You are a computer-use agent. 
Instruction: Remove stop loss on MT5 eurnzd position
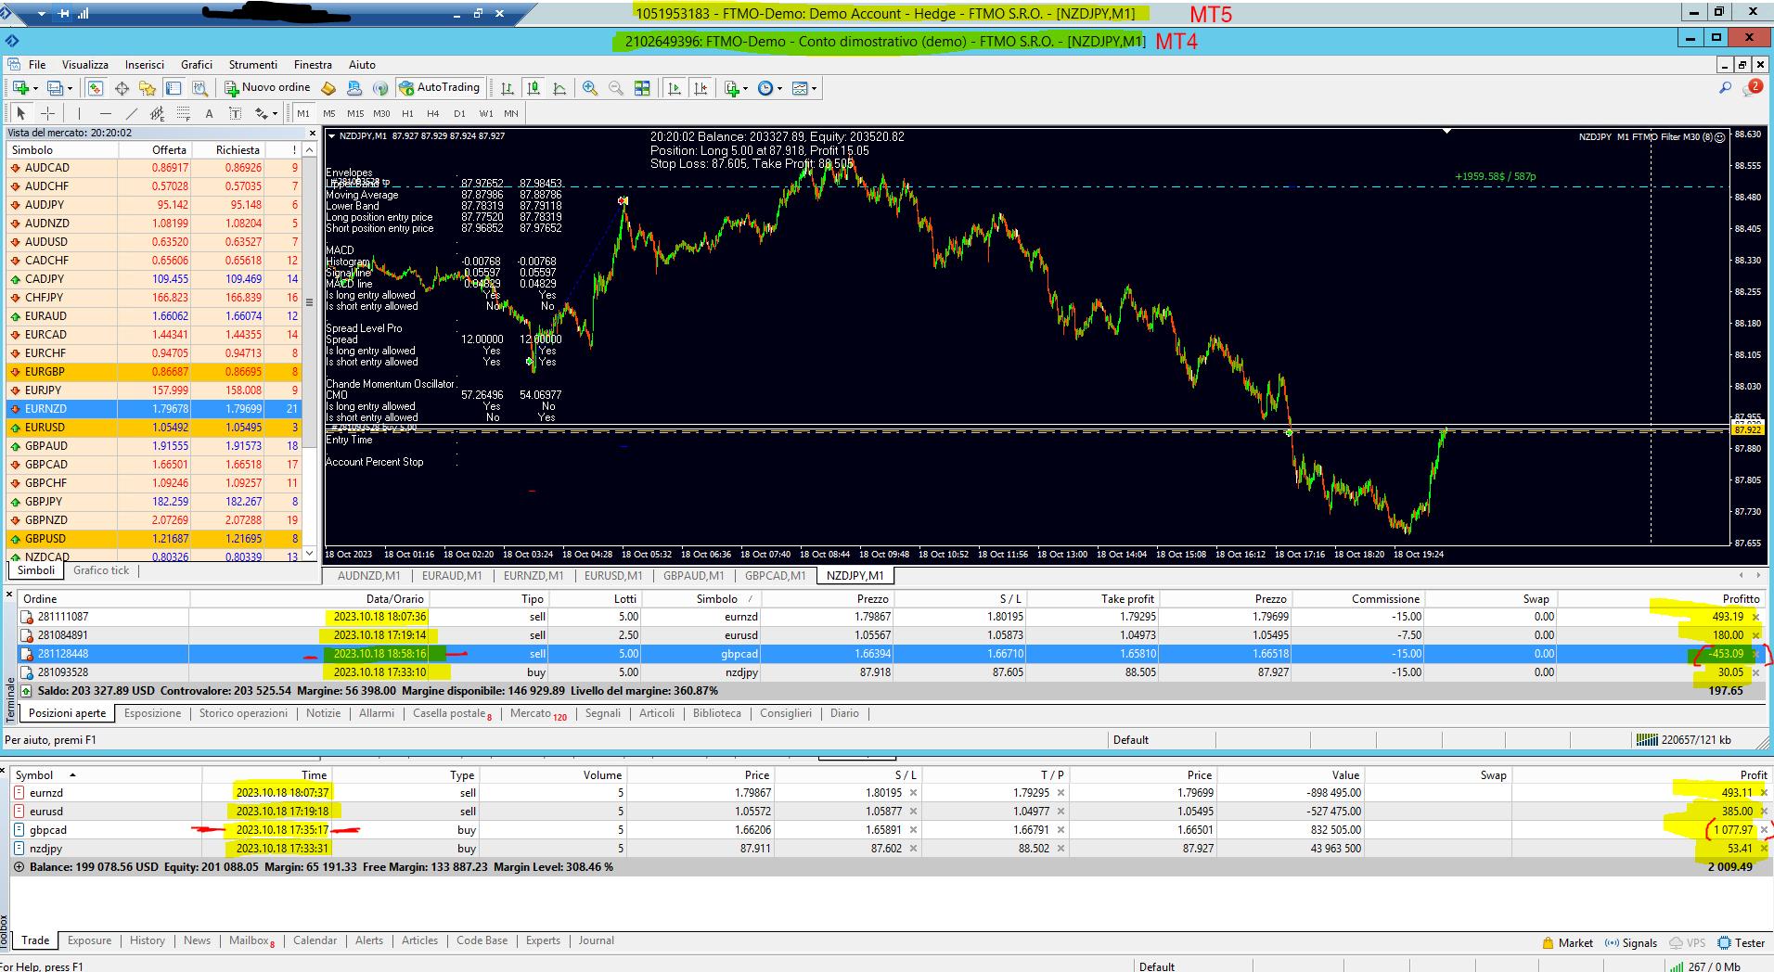[x=913, y=793]
